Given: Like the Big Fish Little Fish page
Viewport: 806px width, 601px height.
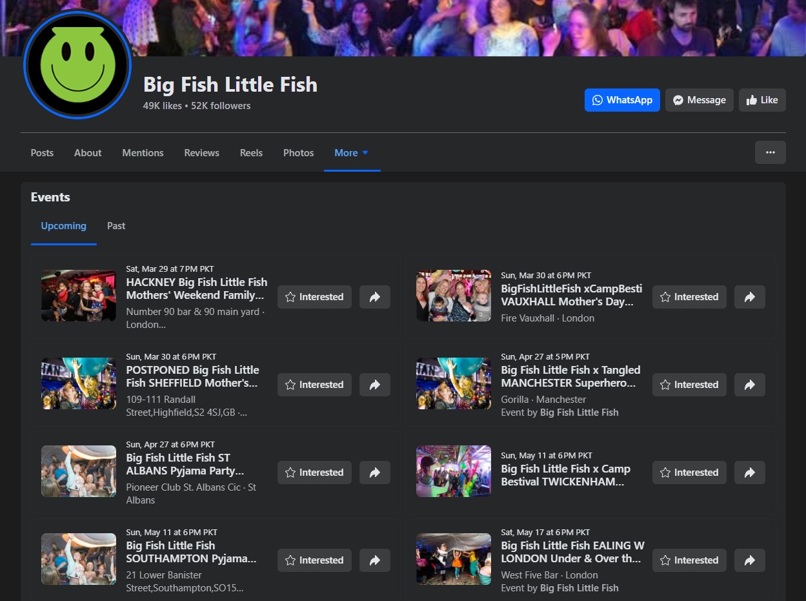Looking at the screenshot, I should tap(762, 100).
